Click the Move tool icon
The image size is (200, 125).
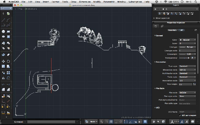point(3,61)
